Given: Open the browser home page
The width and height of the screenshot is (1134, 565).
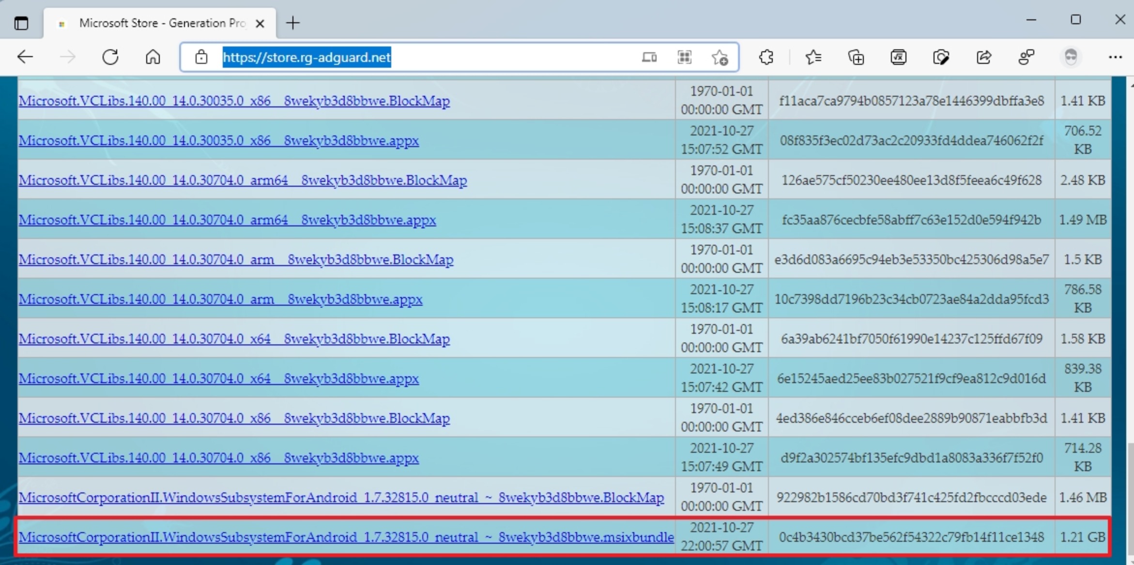Looking at the screenshot, I should [x=153, y=57].
